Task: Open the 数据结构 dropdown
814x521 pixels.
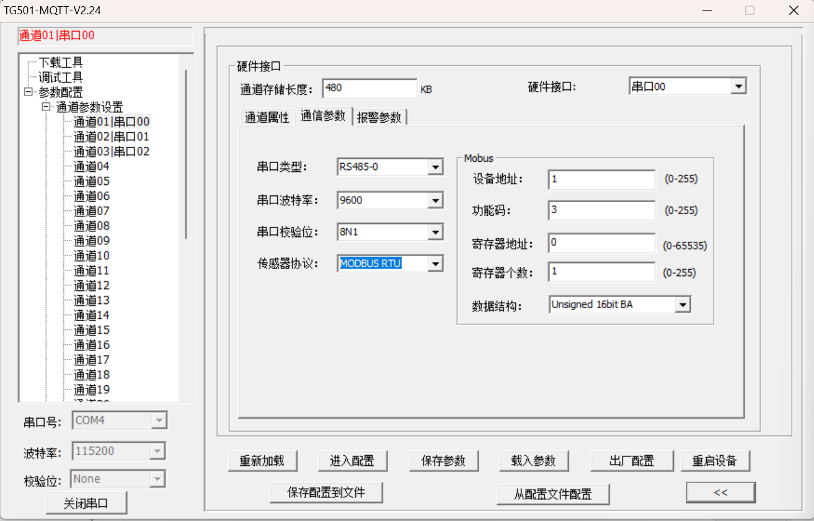Action: point(684,304)
